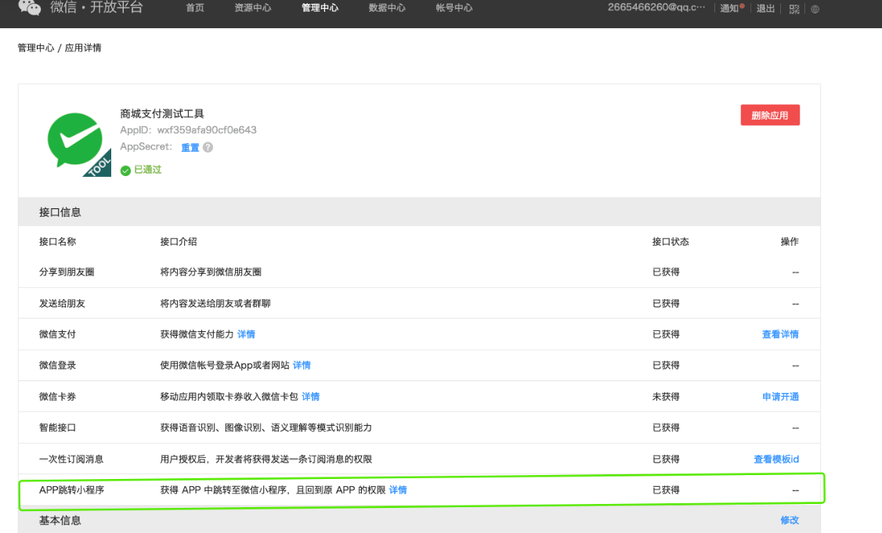Click the 微信卡券 interface name
Screen dimensions: 882x533
tap(57, 397)
